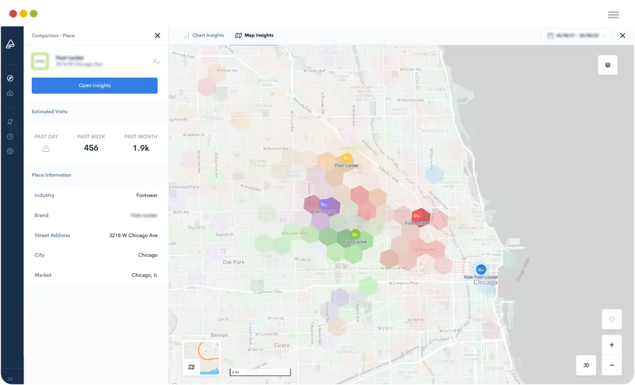The image size is (635, 385).
Task: Click the triangle logo in the sidebar
Action: click(10, 44)
